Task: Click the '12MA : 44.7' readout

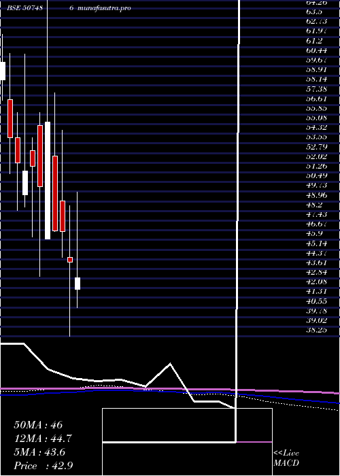Action: coord(42,439)
